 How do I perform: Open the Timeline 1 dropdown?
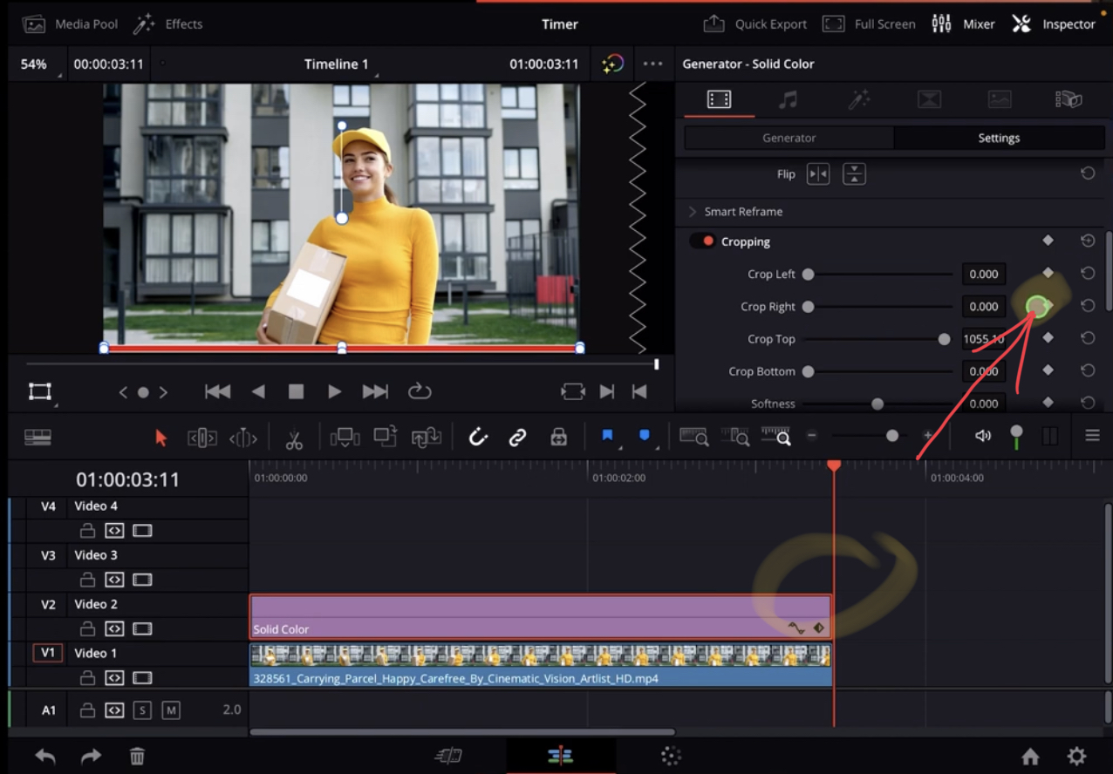pyautogui.click(x=338, y=64)
